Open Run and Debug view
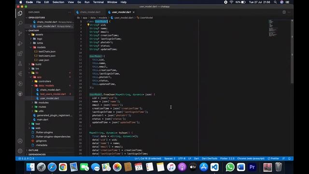Viewport: 309px width, 174px height. [20, 43]
